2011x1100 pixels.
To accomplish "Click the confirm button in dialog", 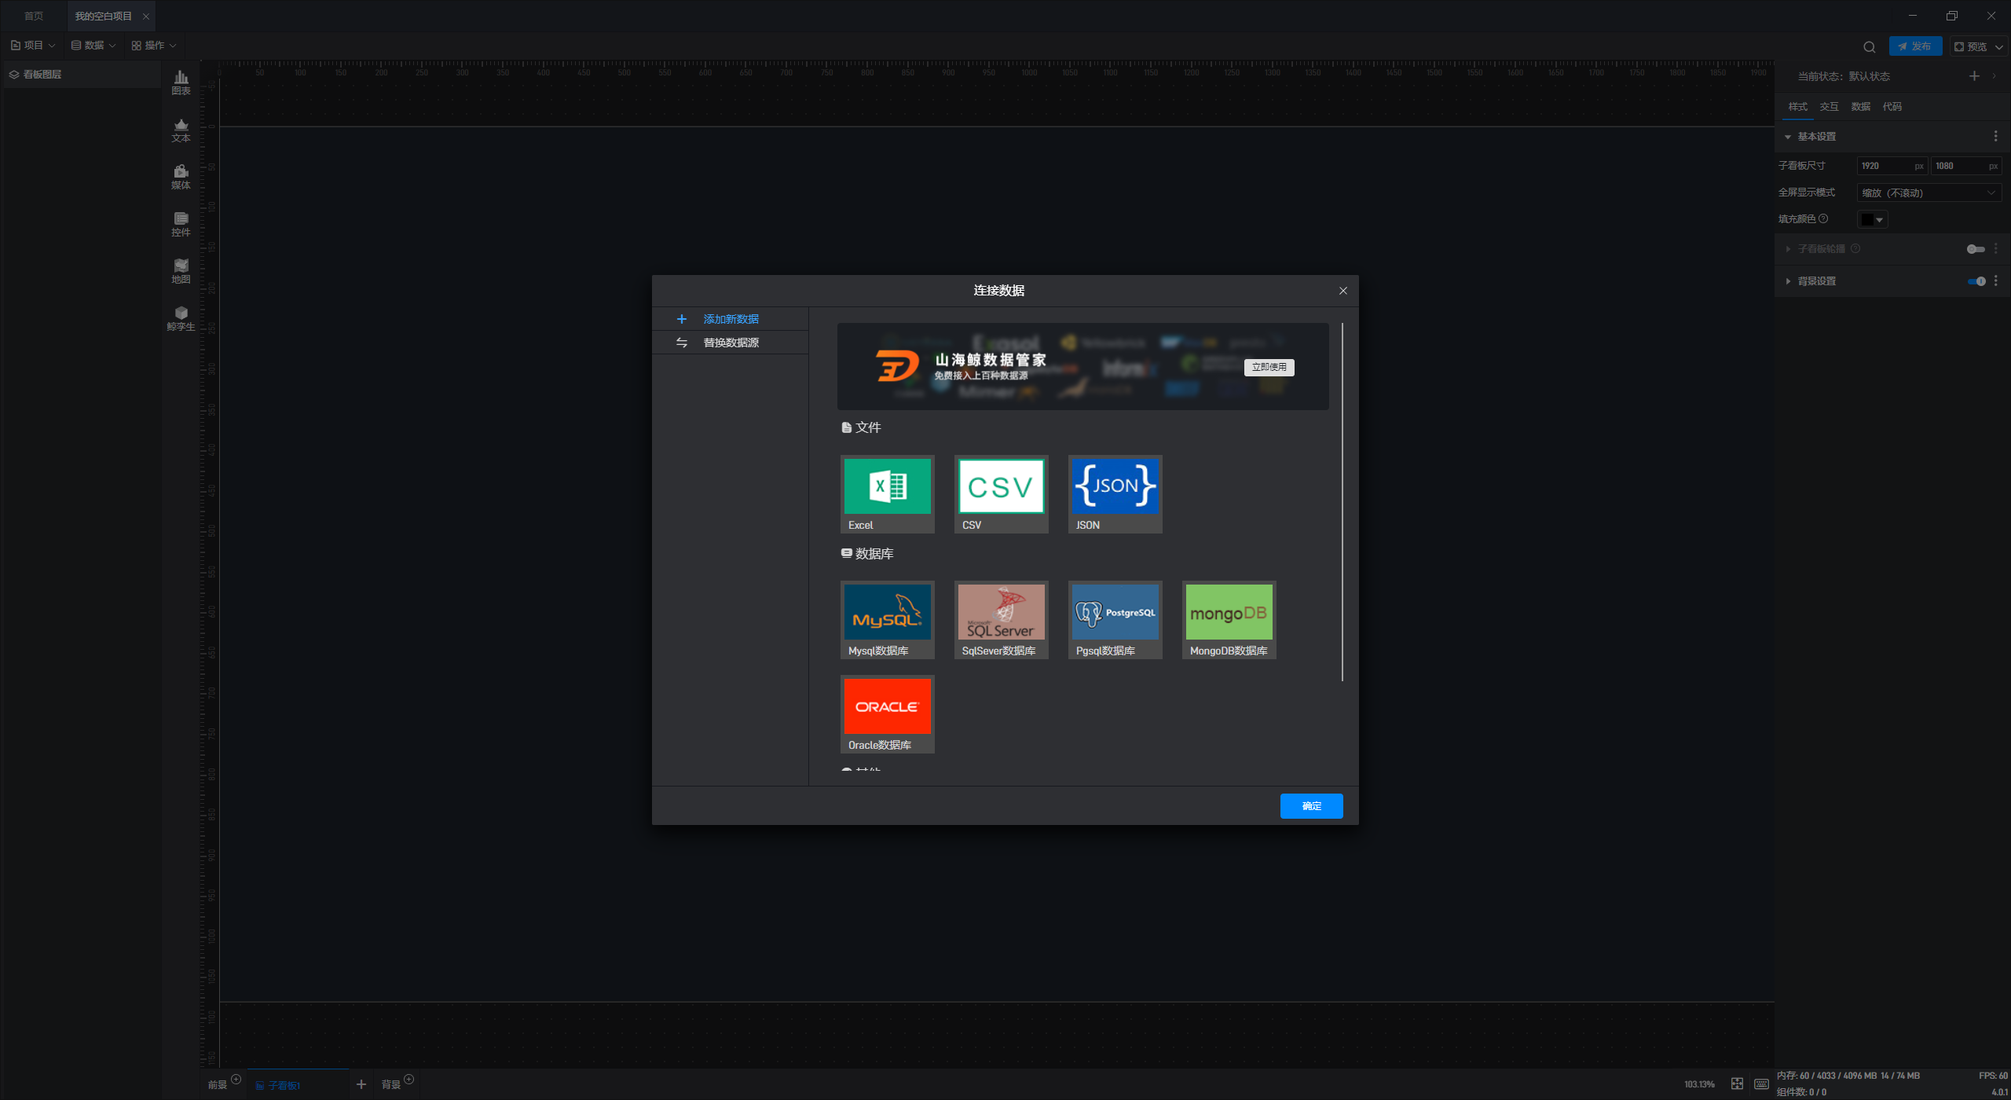I will coord(1311,805).
